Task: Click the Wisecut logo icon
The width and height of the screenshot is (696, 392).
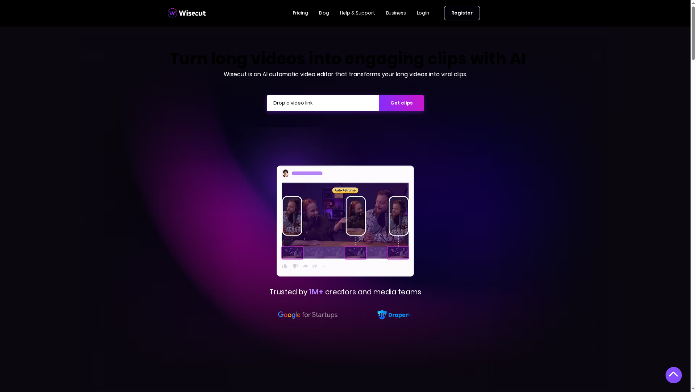Action: (173, 13)
